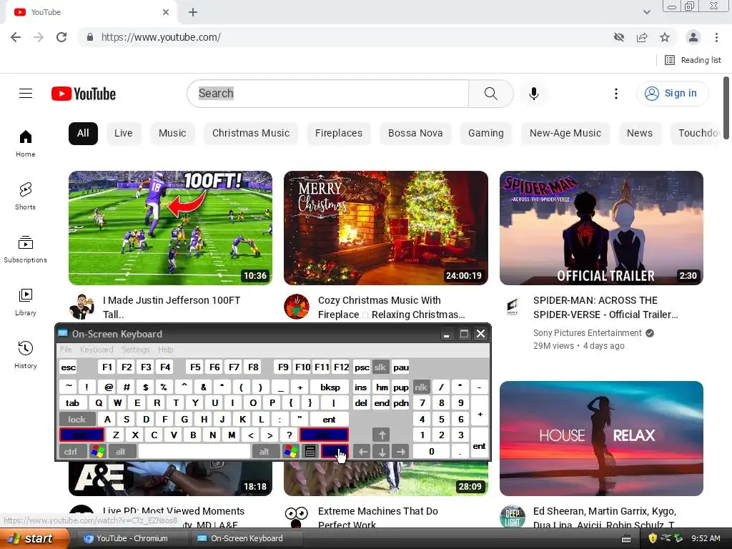Select the Bossa Nova filter chip

click(x=415, y=133)
